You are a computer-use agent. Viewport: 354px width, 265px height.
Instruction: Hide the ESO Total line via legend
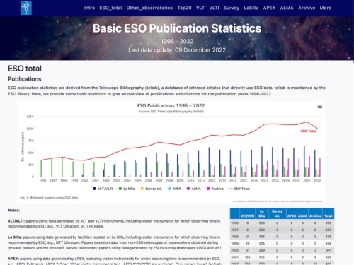(x=239, y=189)
